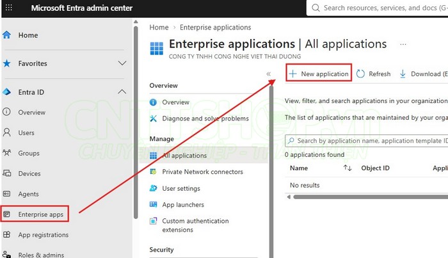Image resolution: width=448 pixels, height=258 pixels.
Task: Open the more options ellipsis by the title
Action: click(403, 44)
